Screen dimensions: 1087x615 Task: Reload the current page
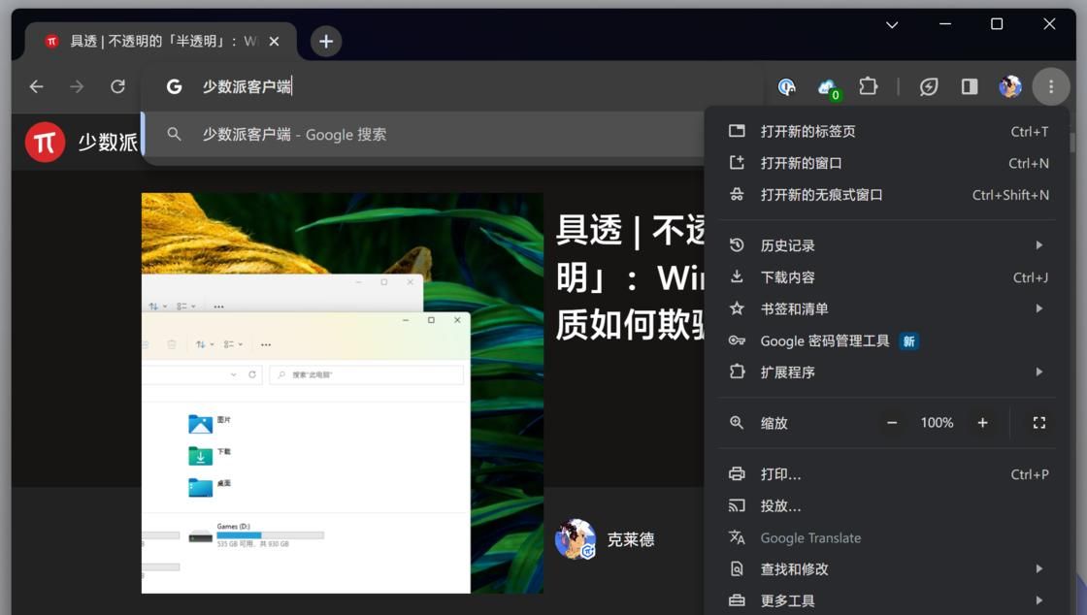tap(117, 86)
